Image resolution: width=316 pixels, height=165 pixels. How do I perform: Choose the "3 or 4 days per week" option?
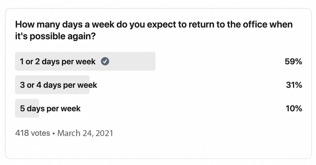[58, 85]
